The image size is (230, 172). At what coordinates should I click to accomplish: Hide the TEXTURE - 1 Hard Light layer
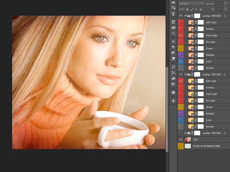180,35
